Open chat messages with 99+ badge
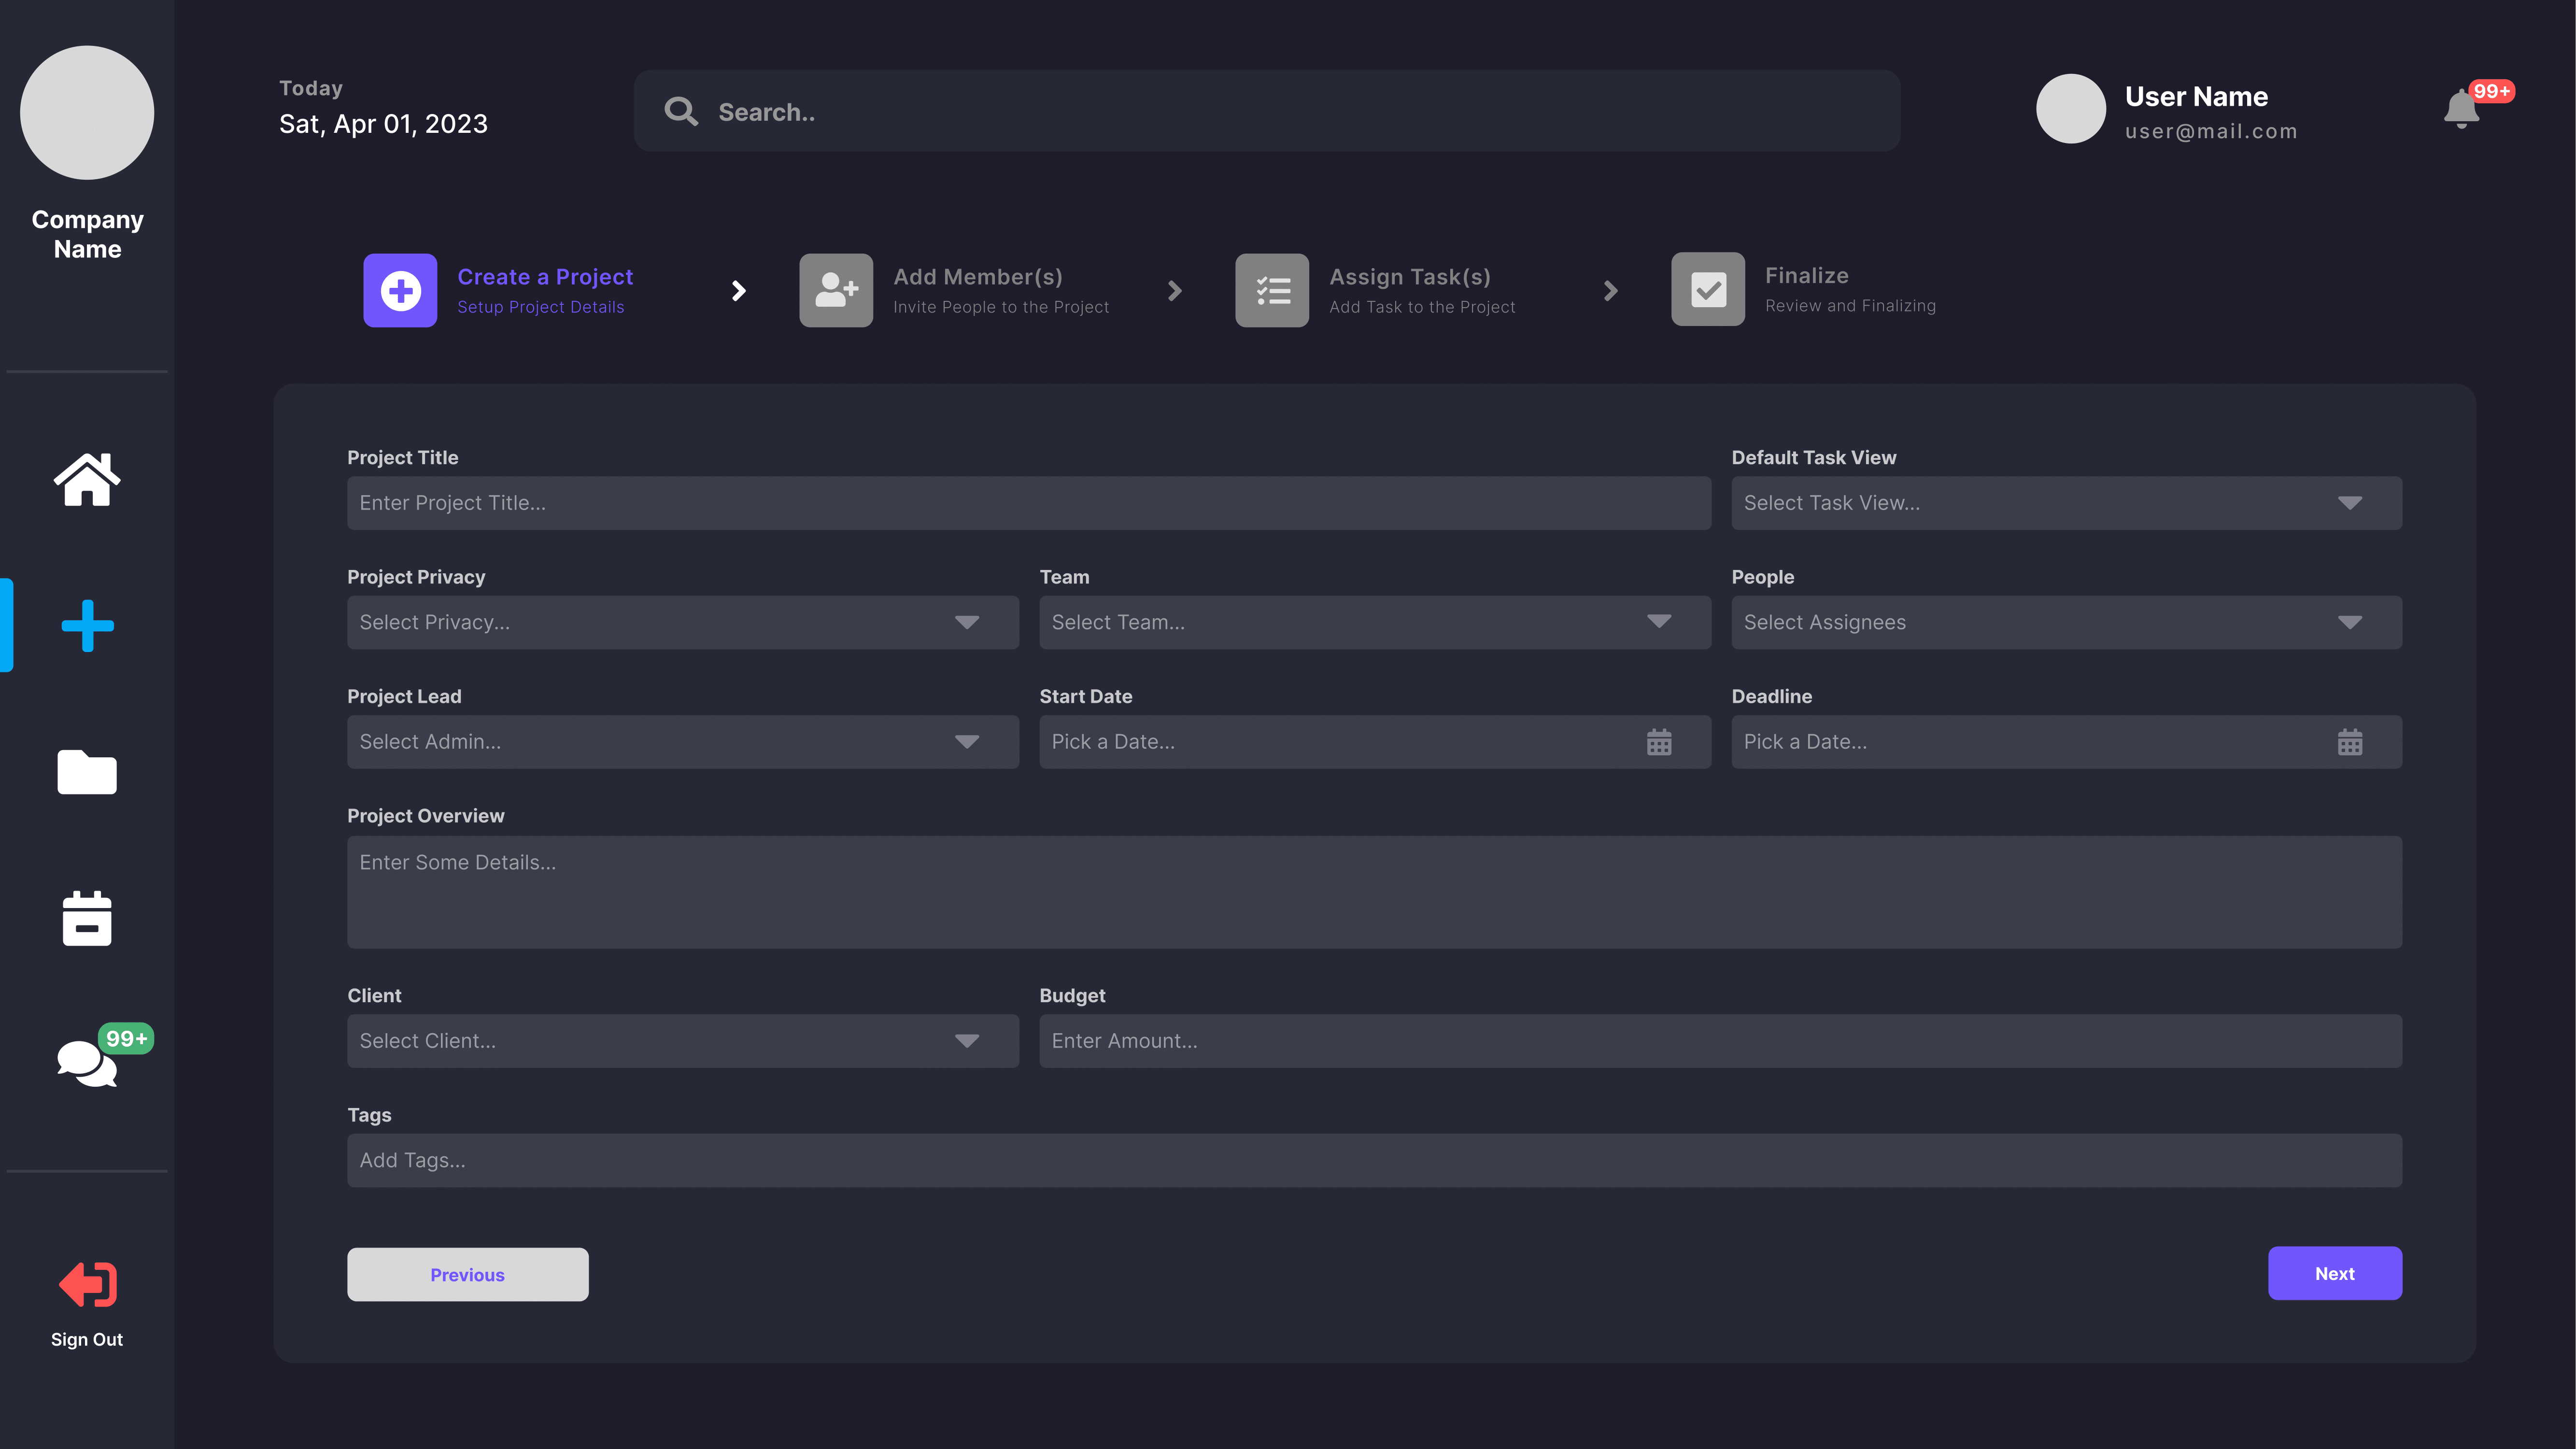 click(x=87, y=1062)
